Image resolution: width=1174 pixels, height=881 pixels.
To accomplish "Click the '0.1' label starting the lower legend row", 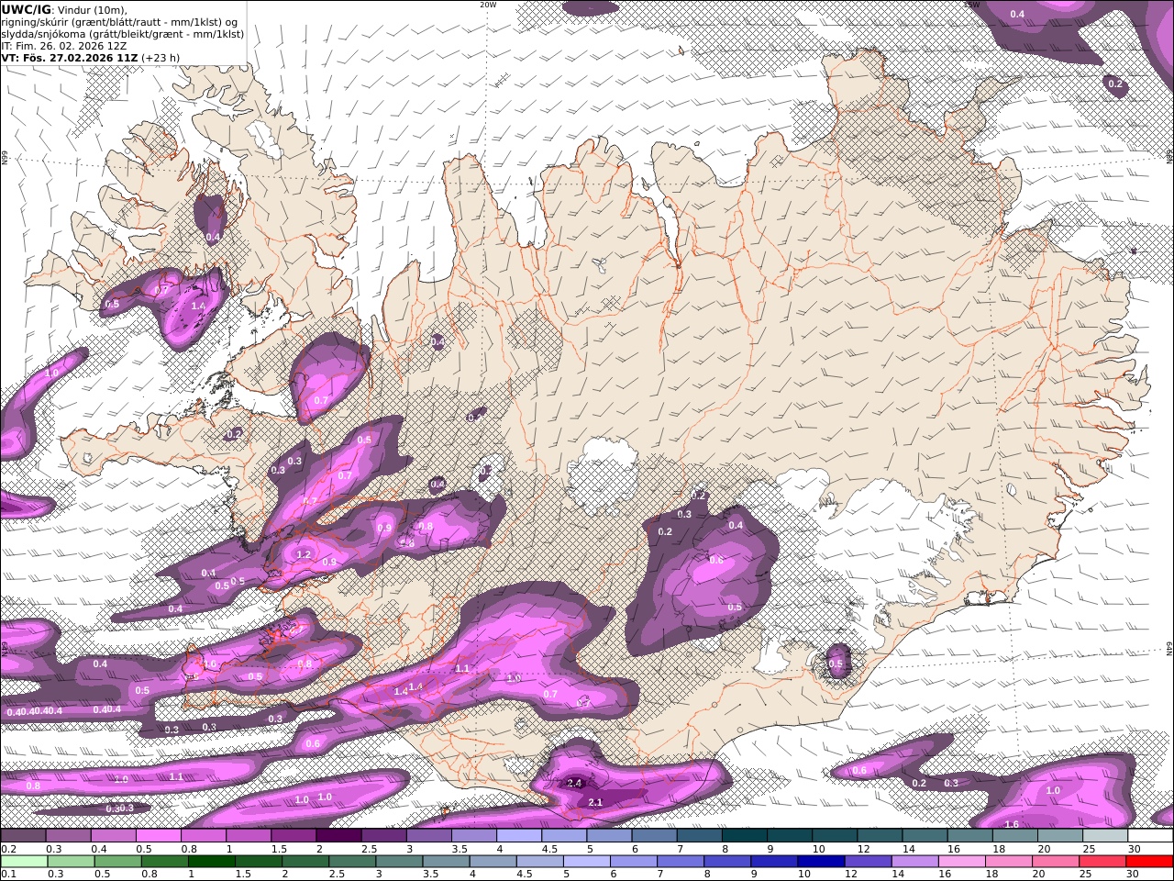I will (8, 875).
